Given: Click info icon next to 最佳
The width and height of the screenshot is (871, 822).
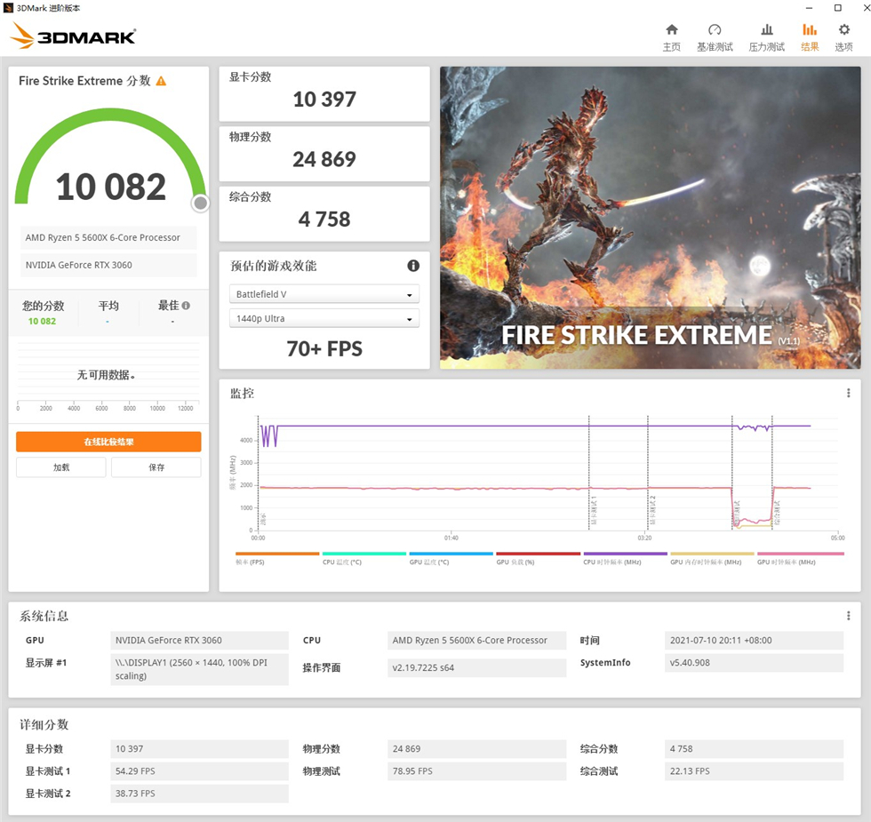Looking at the screenshot, I should pyautogui.click(x=186, y=306).
